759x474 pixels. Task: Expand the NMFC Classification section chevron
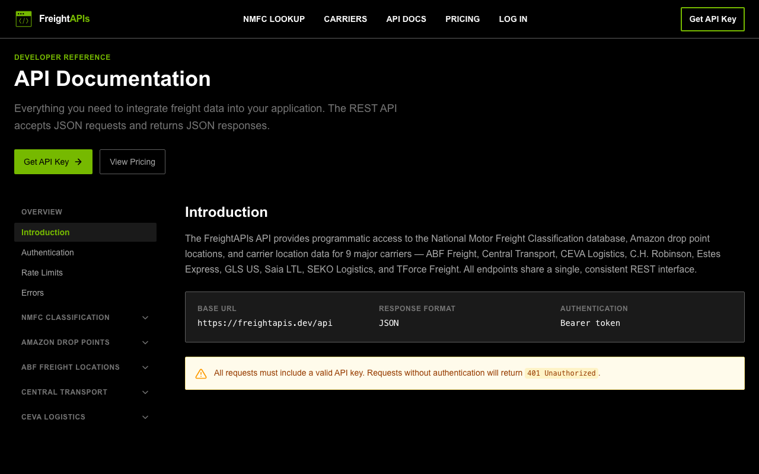click(x=145, y=318)
